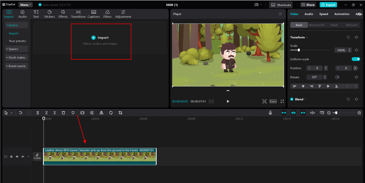Toggle main track magnet
Image resolution: width=365 pixels, height=183 pixels.
click(284, 113)
